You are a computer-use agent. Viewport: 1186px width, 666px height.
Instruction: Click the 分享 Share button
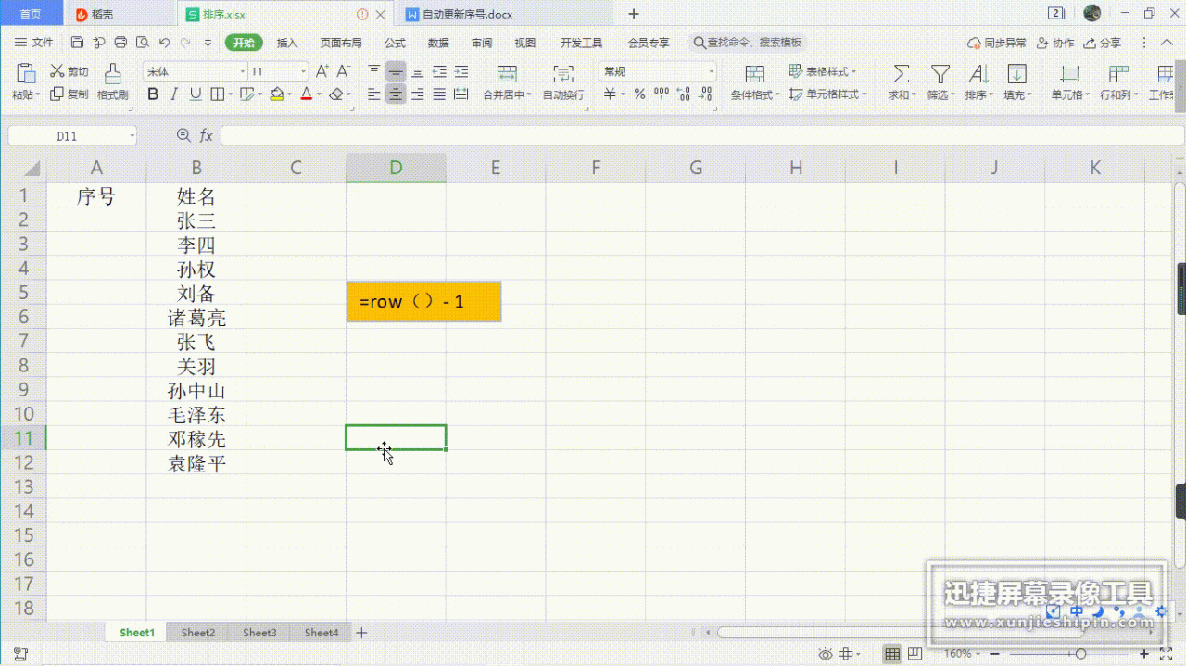(1103, 43)
